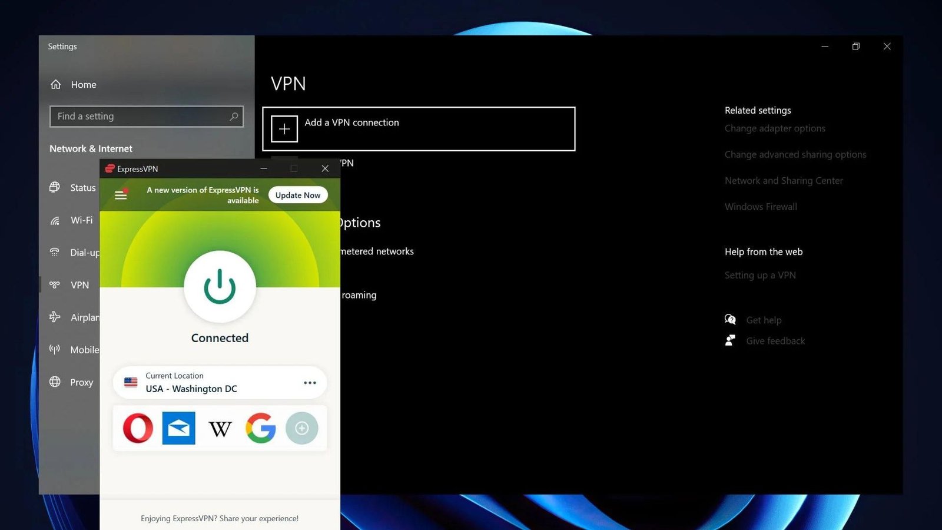Focus the Find a setting search box

(x=147, y=117)
